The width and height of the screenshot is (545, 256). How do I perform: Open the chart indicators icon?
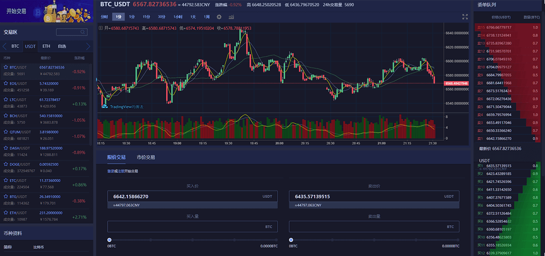(231, 17)
